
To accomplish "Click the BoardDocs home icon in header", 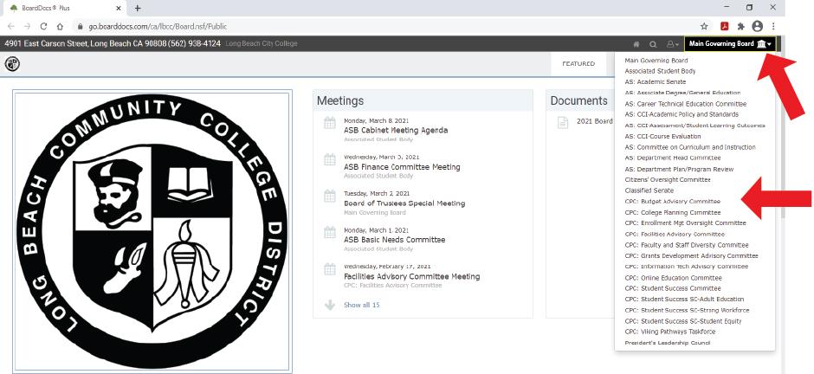I will tap(636, 44).
